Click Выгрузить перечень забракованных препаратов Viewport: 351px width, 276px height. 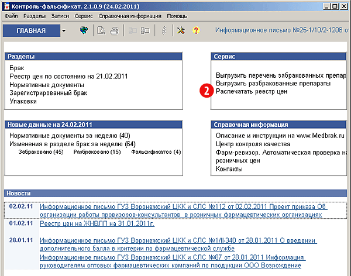pos(281,75)
